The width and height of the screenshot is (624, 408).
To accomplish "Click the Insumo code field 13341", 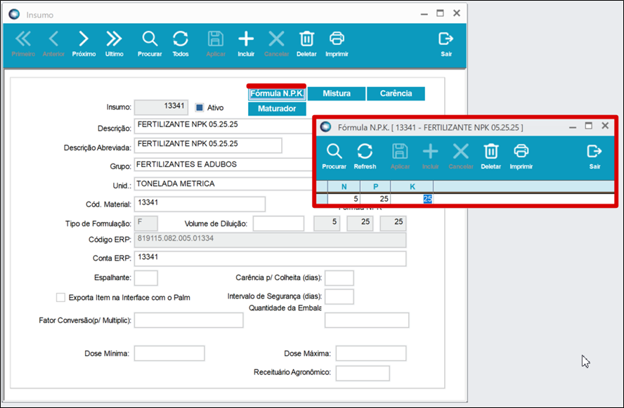I will [161, 107].
